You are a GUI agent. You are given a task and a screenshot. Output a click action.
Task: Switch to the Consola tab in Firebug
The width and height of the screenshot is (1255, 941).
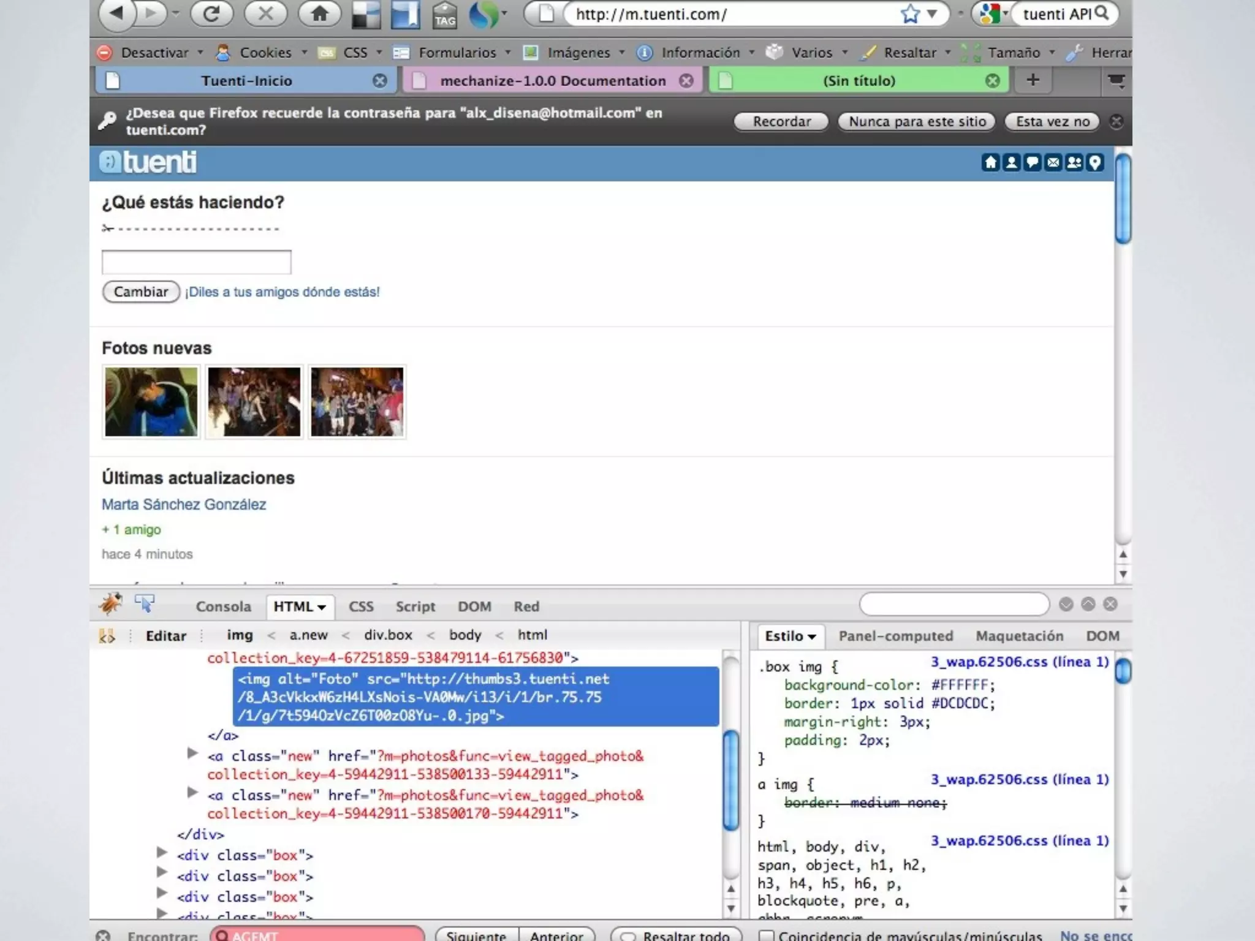(223, 607)
